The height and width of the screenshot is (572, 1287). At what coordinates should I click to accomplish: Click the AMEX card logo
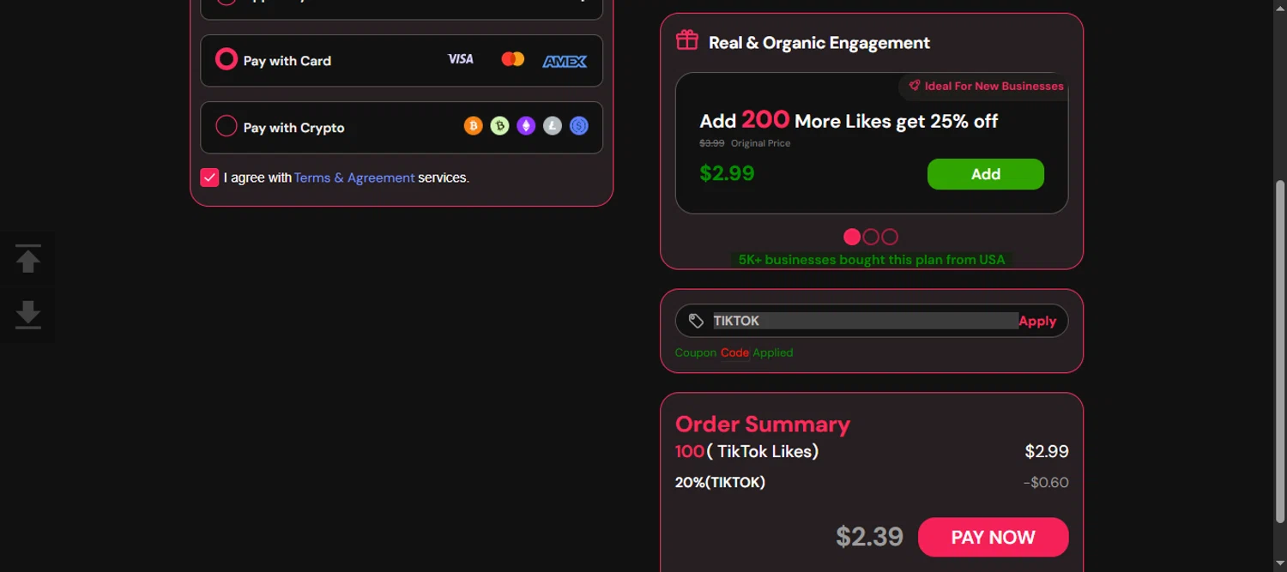point(565,61)
